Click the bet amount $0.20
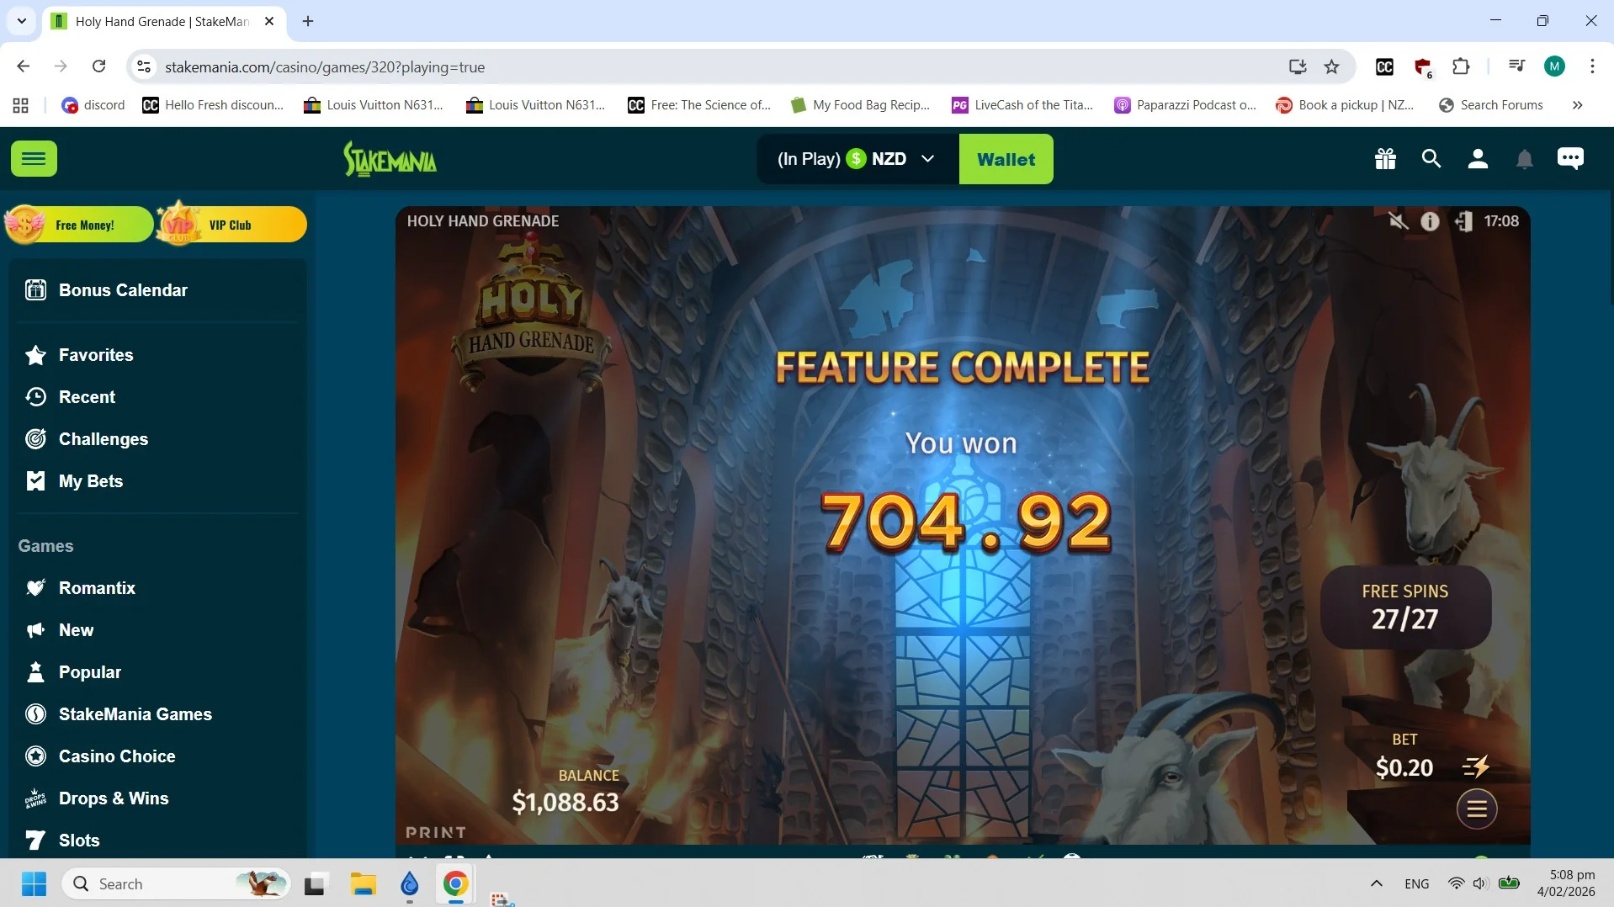Screen dimensions: 1614x907 click(x=1404, y=767)
